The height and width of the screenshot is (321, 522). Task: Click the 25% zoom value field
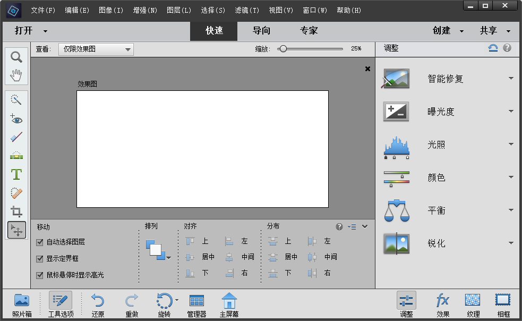[x=356, y=49]
